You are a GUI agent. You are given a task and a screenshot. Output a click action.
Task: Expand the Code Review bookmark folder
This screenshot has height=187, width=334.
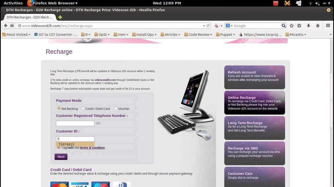(198, 35)
